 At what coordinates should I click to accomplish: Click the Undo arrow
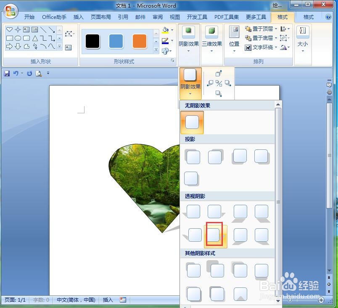click(16, 73)
